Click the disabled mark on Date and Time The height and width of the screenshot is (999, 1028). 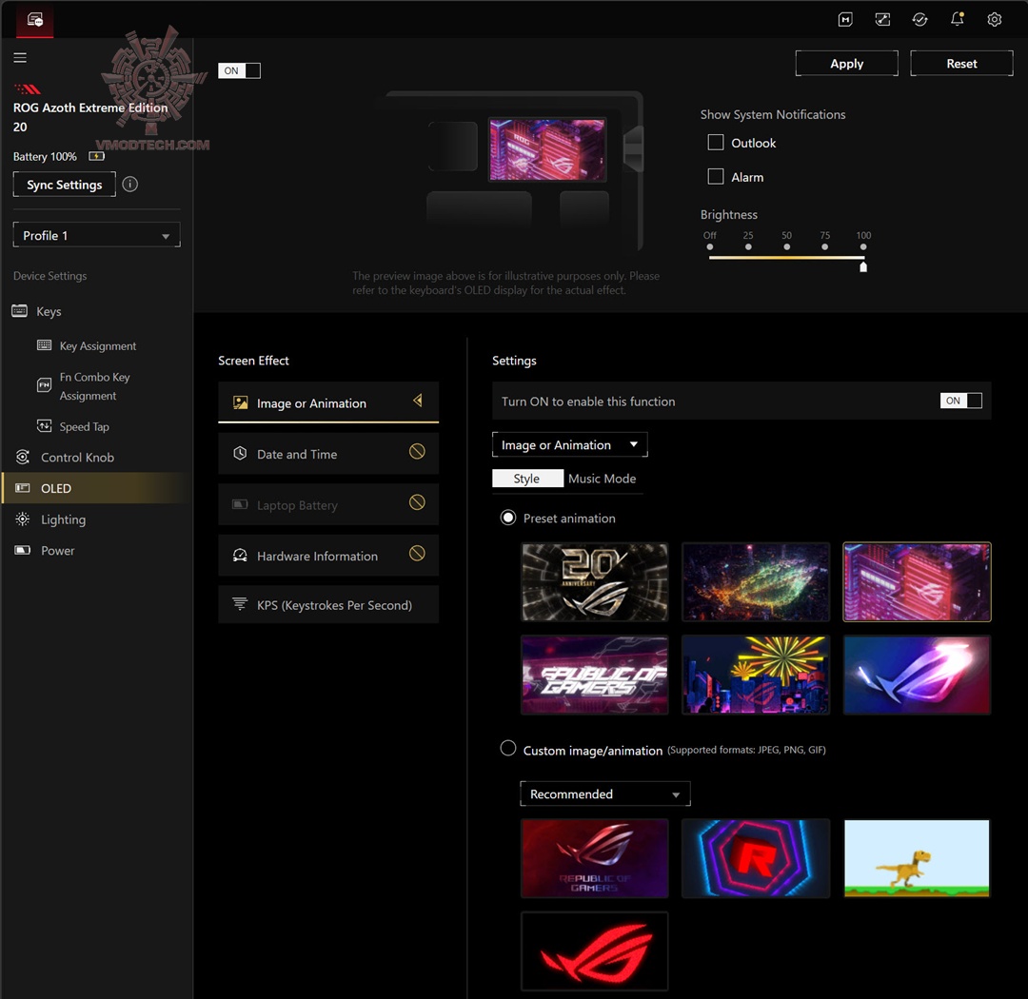point(417,452)
